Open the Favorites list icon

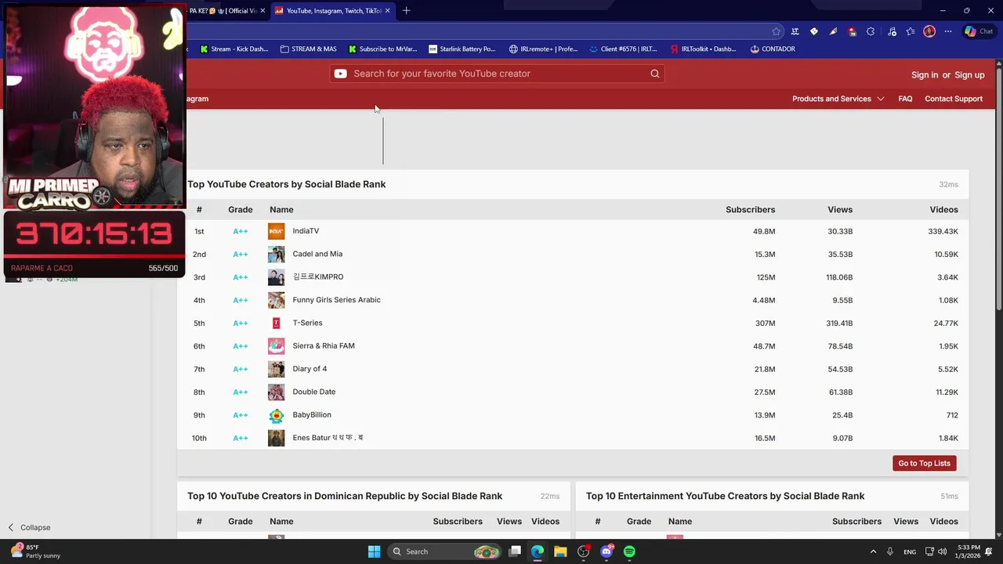pos(911,31)
